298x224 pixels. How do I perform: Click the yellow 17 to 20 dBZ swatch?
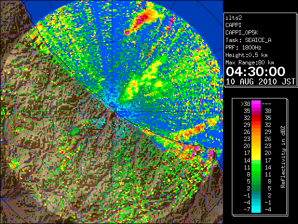pyautogui.click(x=256, y=153)
